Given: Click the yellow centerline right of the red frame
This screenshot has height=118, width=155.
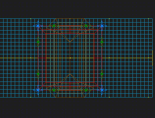Looking at the screenshot, I should click(128, 58).
